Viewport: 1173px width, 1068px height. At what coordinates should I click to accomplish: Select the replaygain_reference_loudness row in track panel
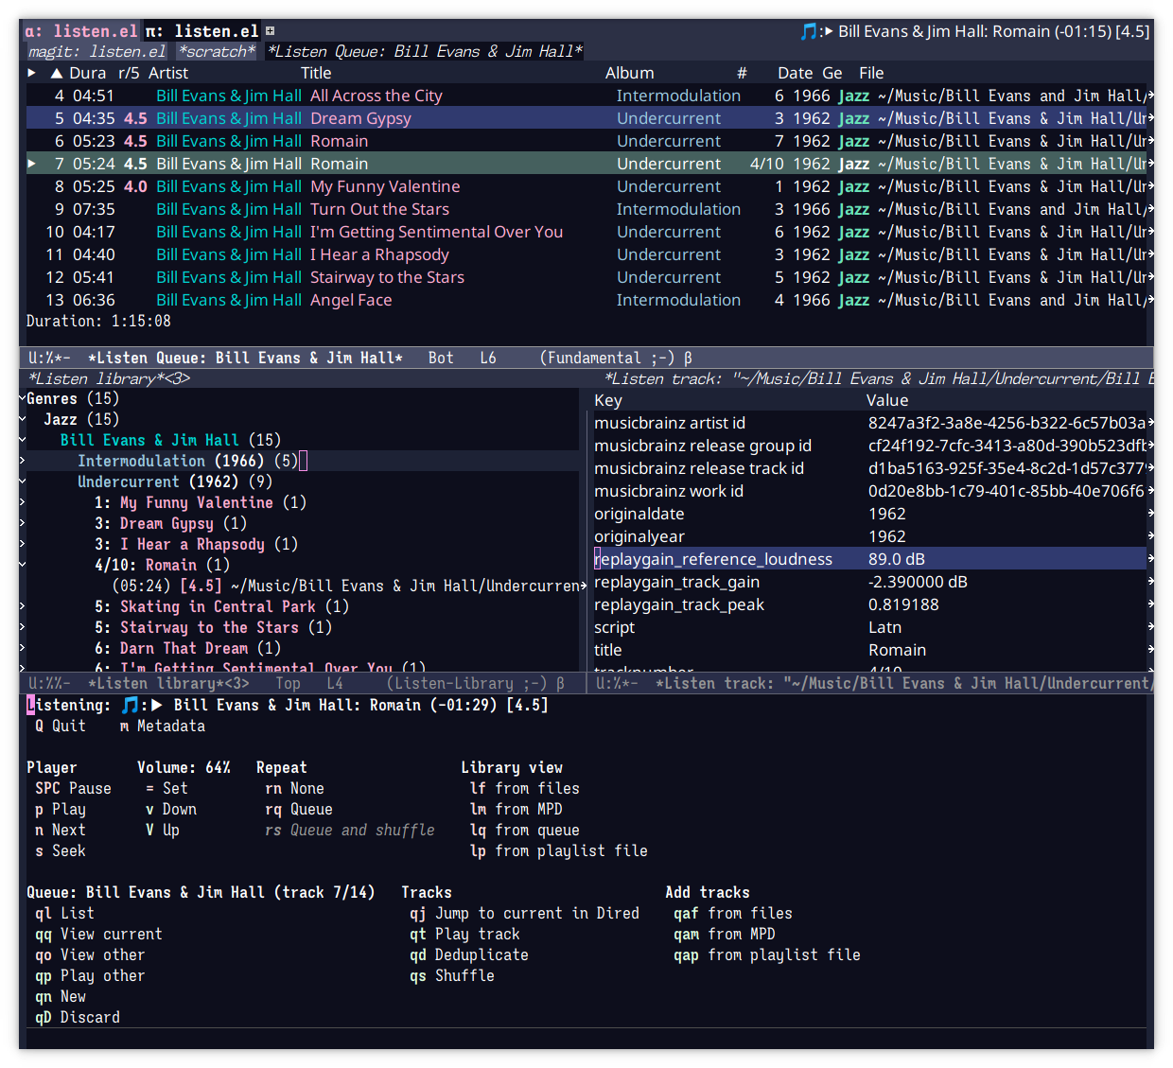[714, 558]
